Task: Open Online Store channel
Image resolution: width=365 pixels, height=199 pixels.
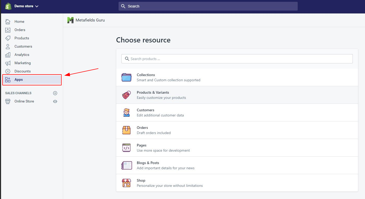Action: [x=24, y=101]
